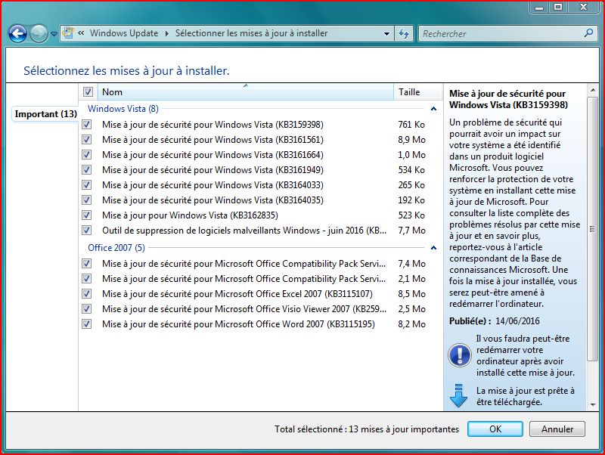
Task: Click the details pane scrollbar thumb
Action: tap(592, 229)
